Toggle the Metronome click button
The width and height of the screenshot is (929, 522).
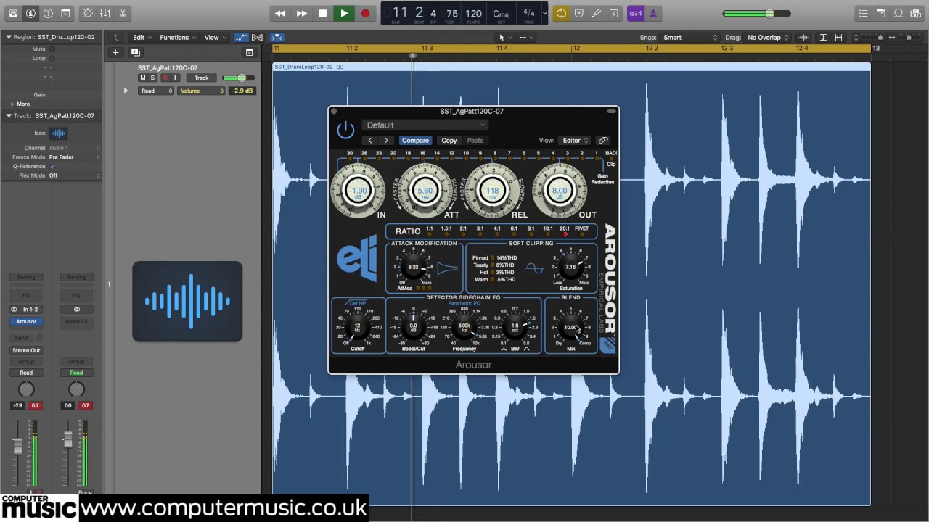(653, 13)
